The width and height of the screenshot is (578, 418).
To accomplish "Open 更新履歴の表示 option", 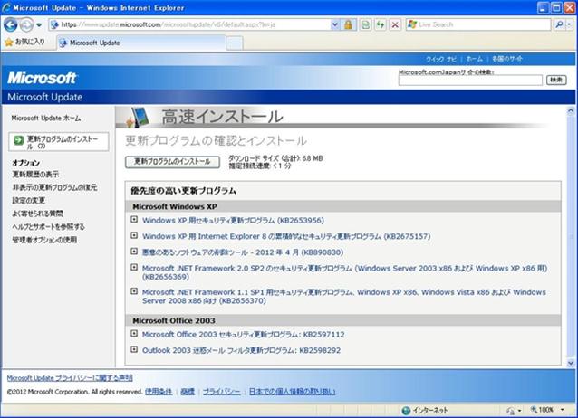I will tap(35, 175).
